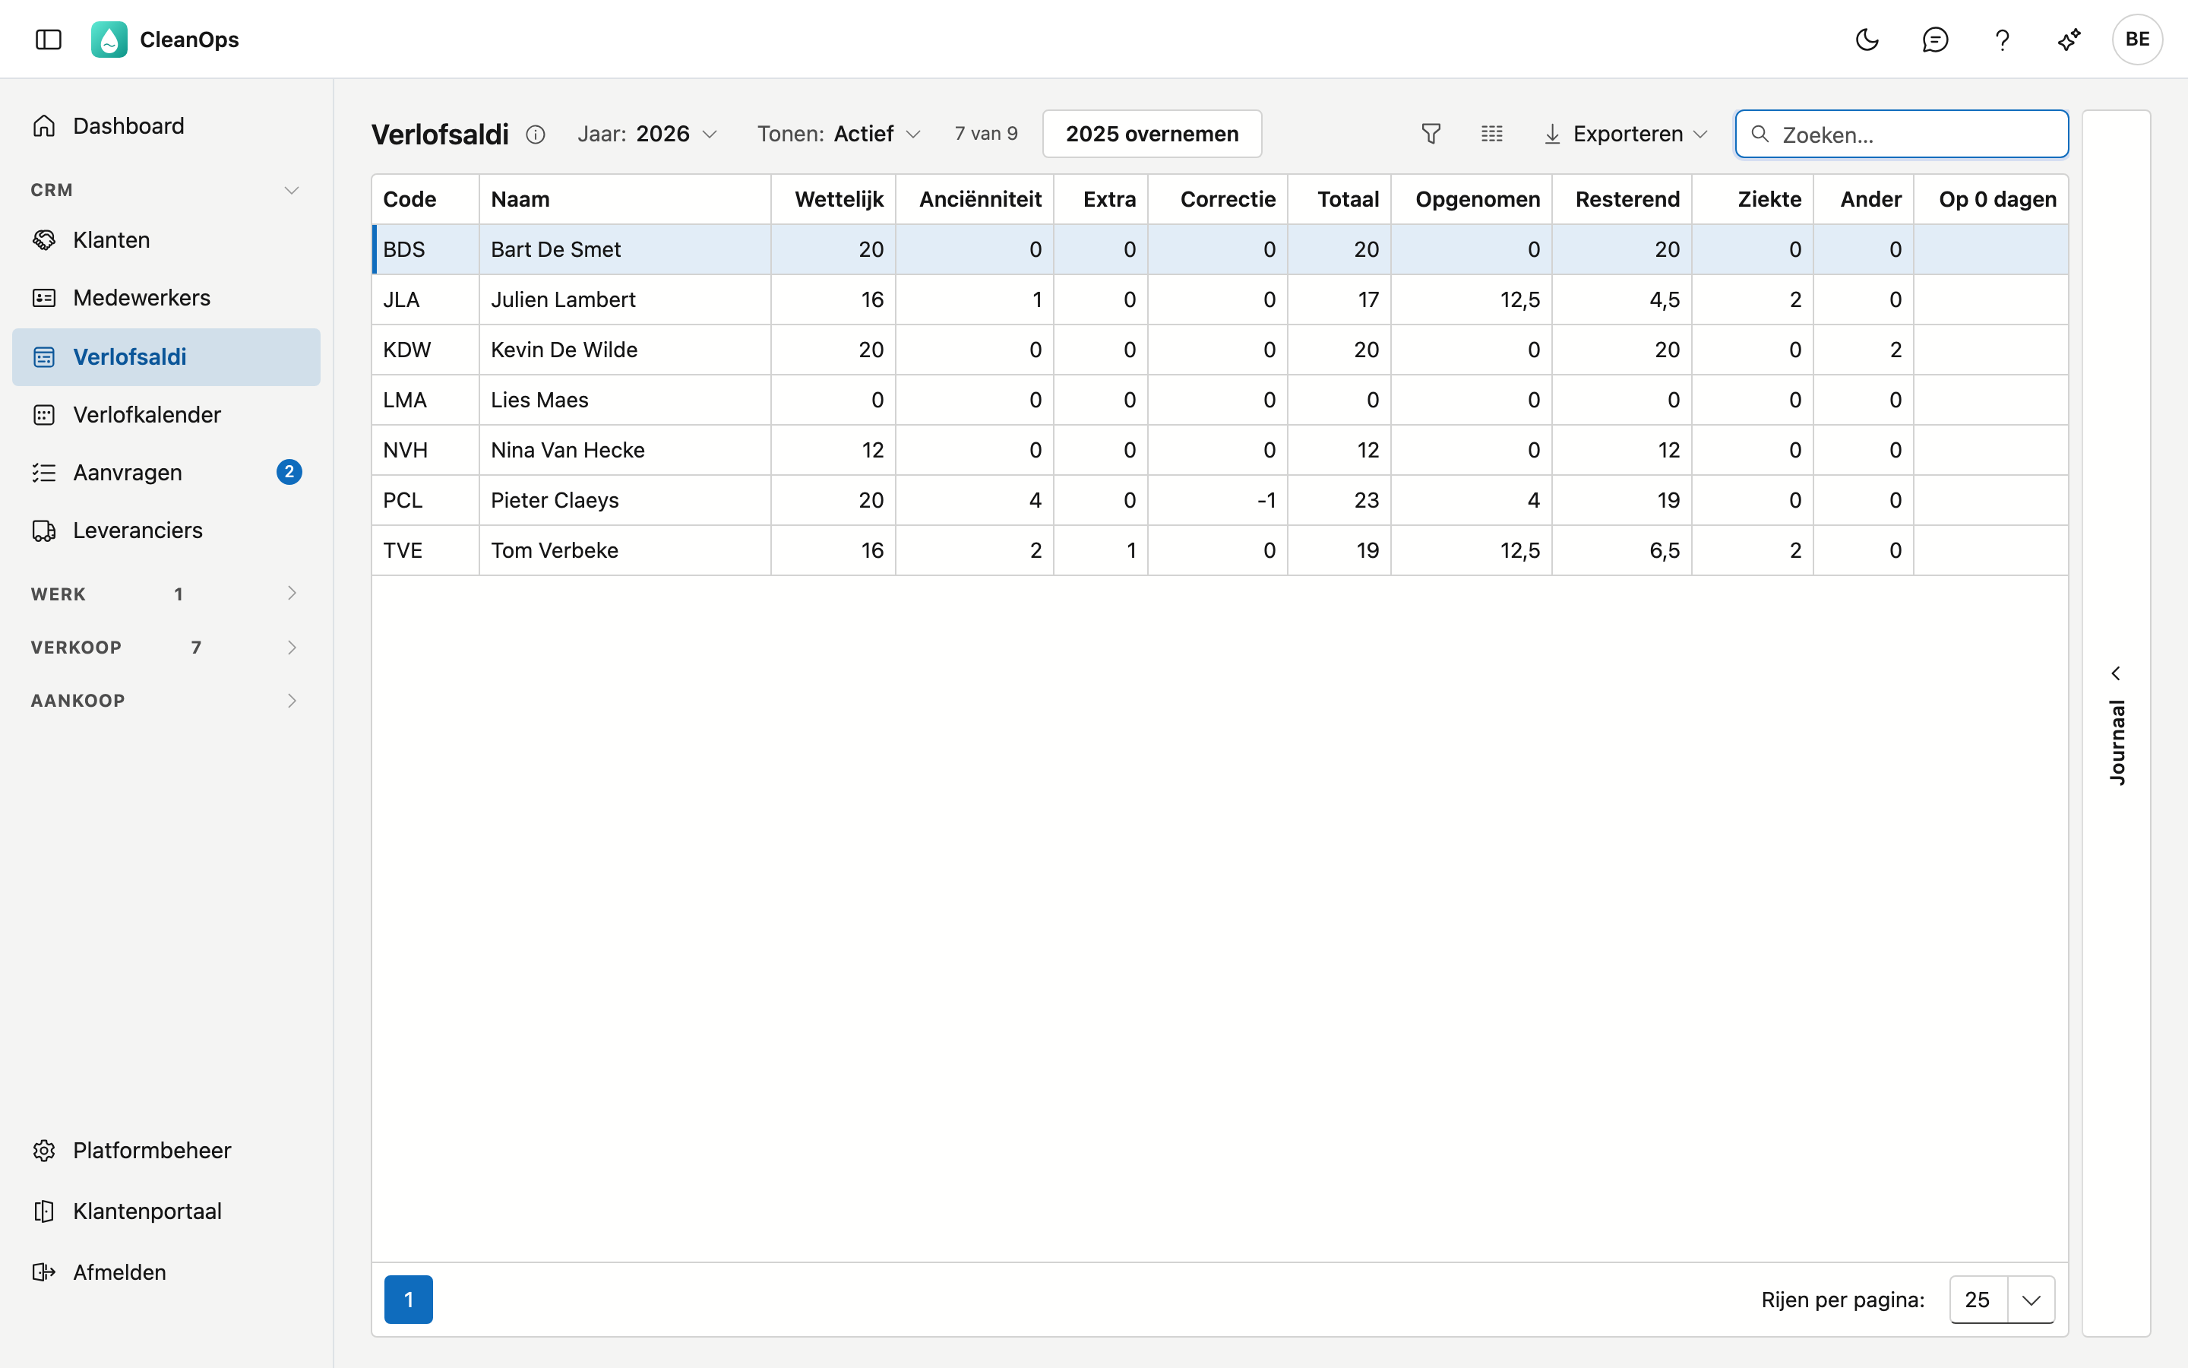The width and height of the screenshot is (2188, 1368).
Task: Open the BE user avatar menu
Action: pos(2137,39)
